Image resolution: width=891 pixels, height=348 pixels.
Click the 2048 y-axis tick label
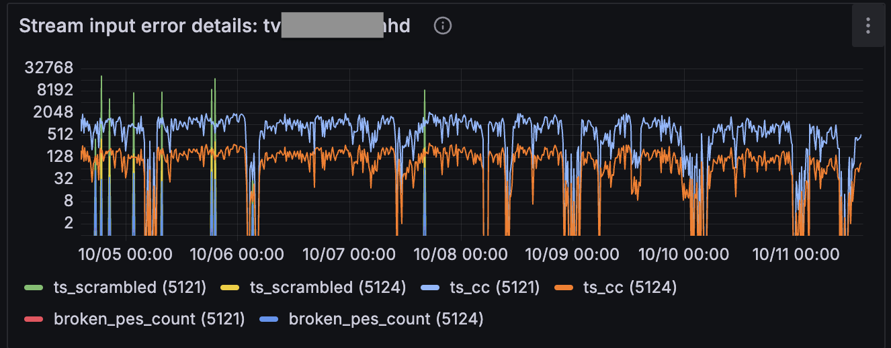54,112
